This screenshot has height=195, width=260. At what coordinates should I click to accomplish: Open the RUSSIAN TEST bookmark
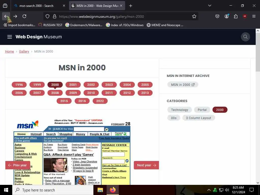(51, 25)
